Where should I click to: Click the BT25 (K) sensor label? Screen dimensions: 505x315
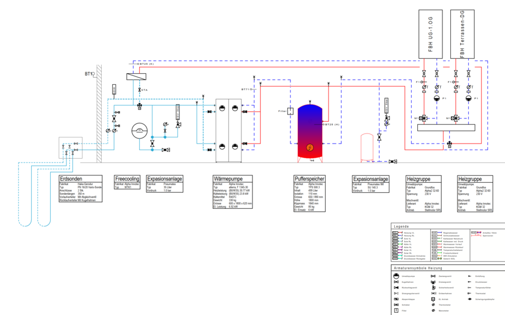(147, 64)
